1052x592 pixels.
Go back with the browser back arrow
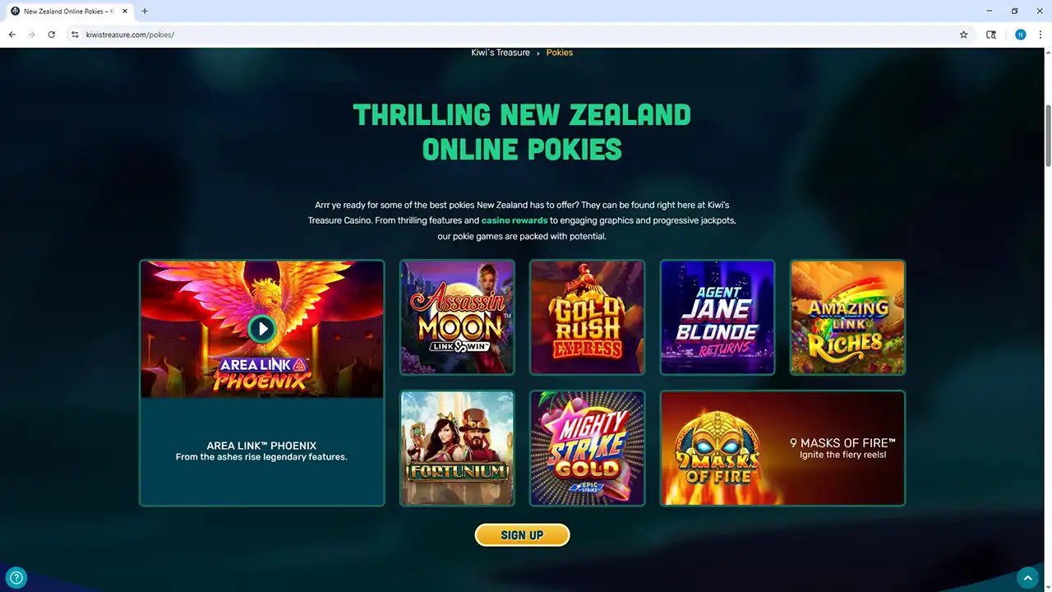pos(12,35)
